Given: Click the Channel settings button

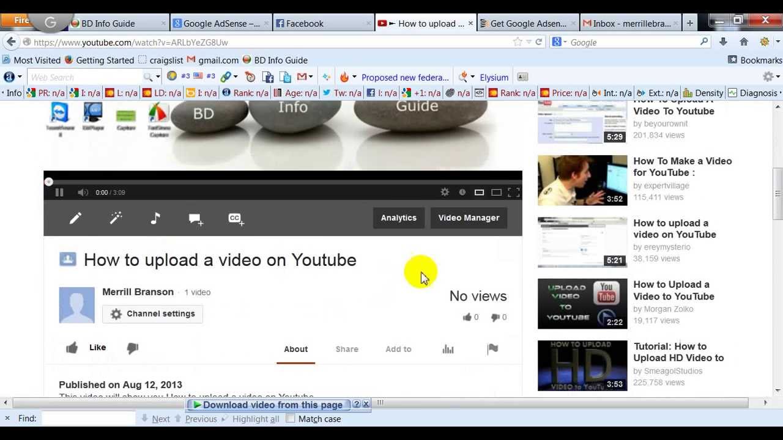Looking at the screenshot, I should (152, 313).
